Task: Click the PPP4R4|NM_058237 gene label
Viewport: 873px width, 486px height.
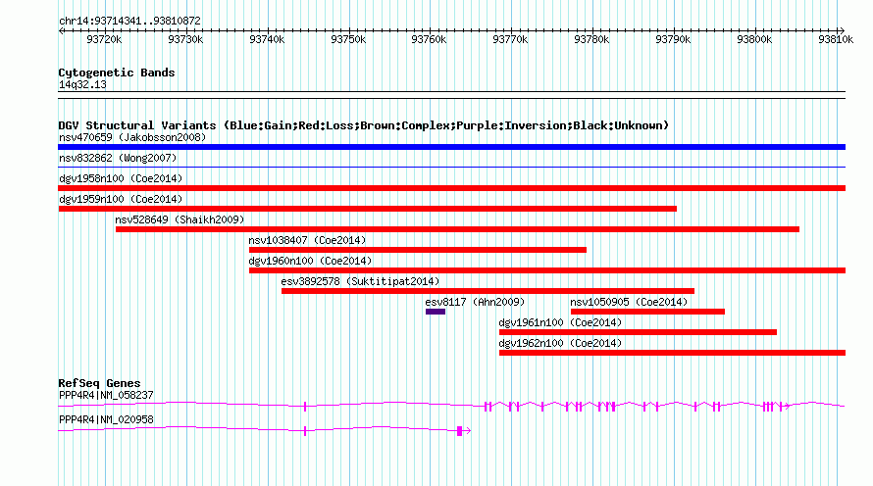Action: (x=106, y=395)
